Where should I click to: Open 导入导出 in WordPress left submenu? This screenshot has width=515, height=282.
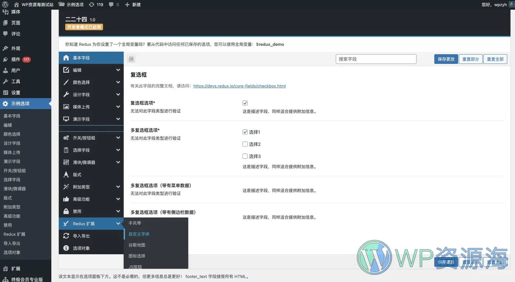pyautogui.click(x=12, y=243)
